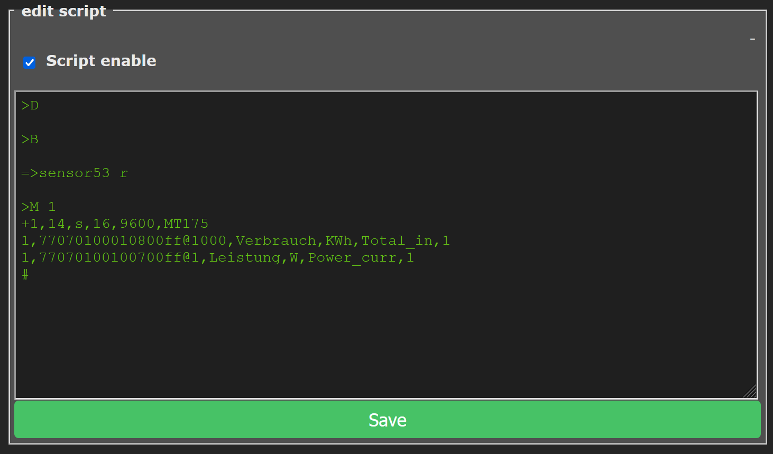Toggle the Script enable checkbox
This screenshot has height=454, width=773.
pyautogui.click(x=30, y=62)
